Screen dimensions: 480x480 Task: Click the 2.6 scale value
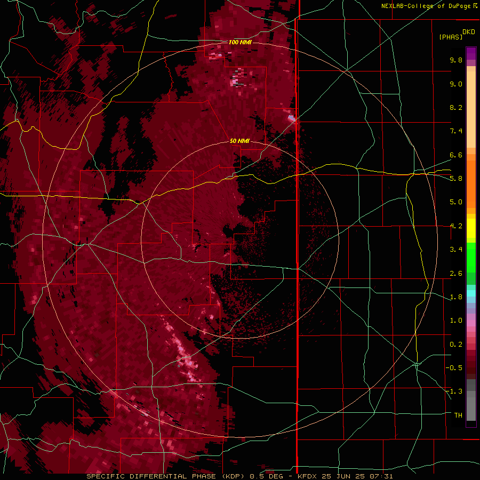pos(456,274)
